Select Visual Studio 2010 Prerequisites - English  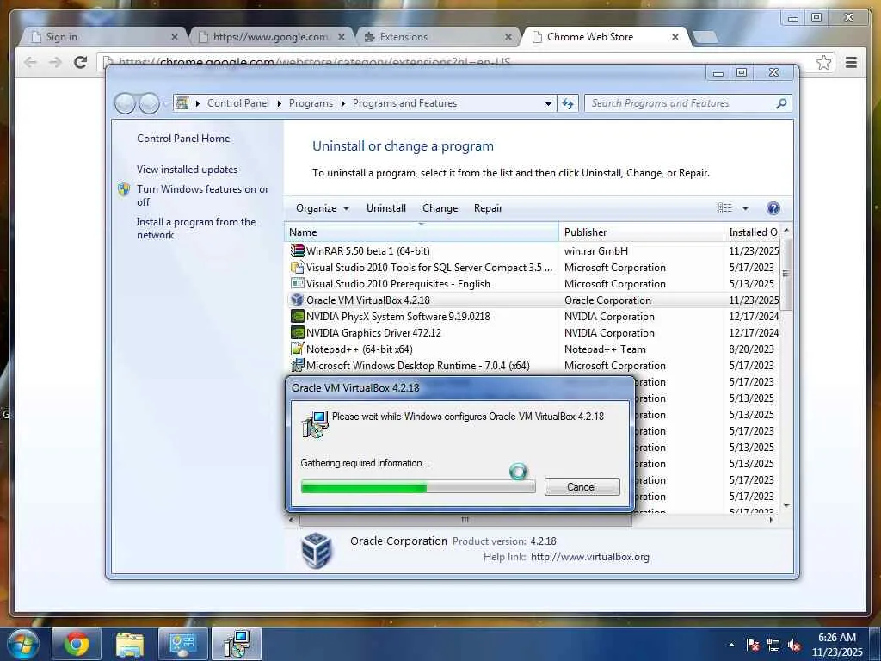[x=533, y=284]
